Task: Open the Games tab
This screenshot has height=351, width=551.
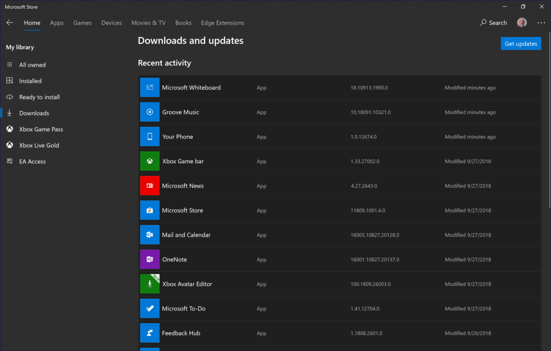Action: (x=82, y=22)
